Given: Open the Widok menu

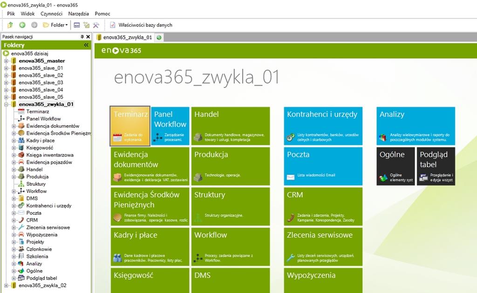Looking at the screenshot, I should coord(27,13).
